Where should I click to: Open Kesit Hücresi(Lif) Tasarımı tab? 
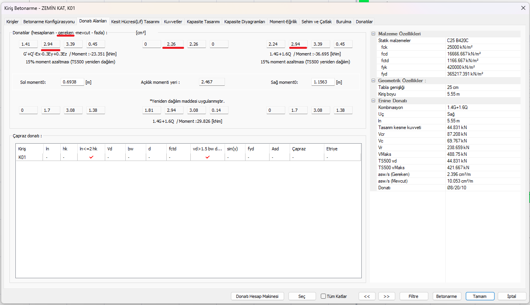click(x=135, y=22)
